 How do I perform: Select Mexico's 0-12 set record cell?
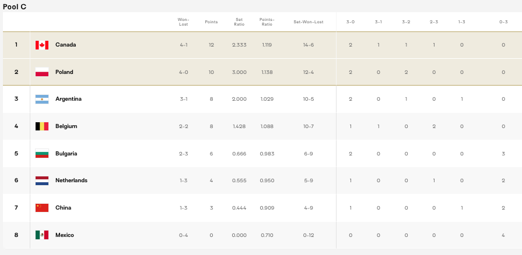(x=309, y=235)
